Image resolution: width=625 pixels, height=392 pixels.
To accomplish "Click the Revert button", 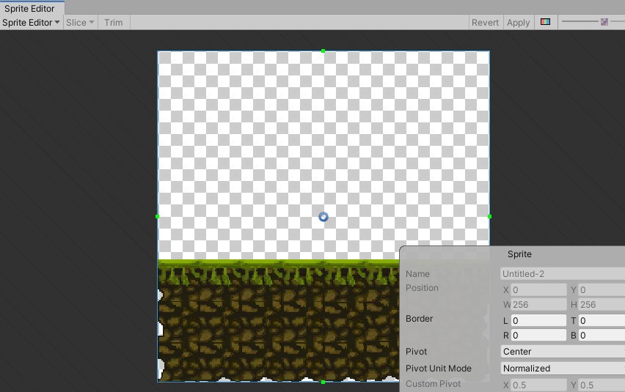I will coord(485,22).
